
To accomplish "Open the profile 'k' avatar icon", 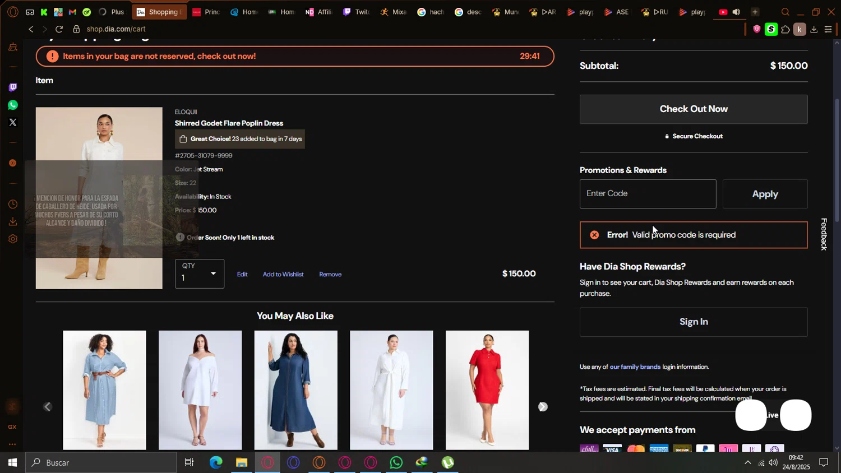I will [800, 29].
